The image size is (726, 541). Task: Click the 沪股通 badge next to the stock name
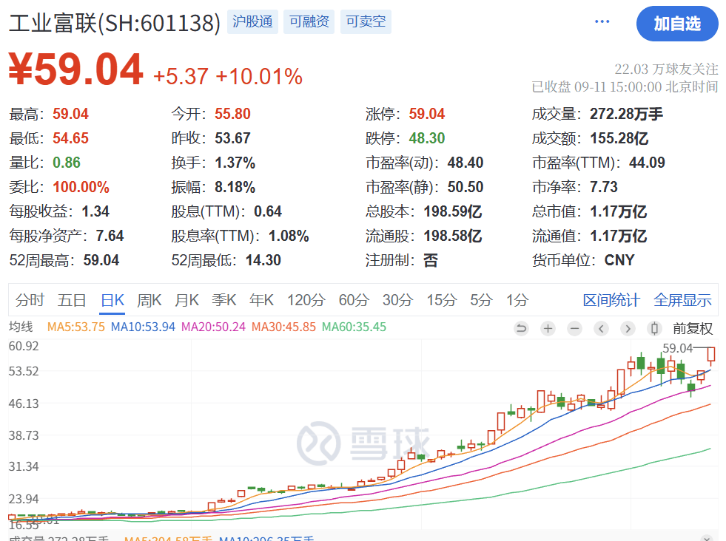click(252, 21)
